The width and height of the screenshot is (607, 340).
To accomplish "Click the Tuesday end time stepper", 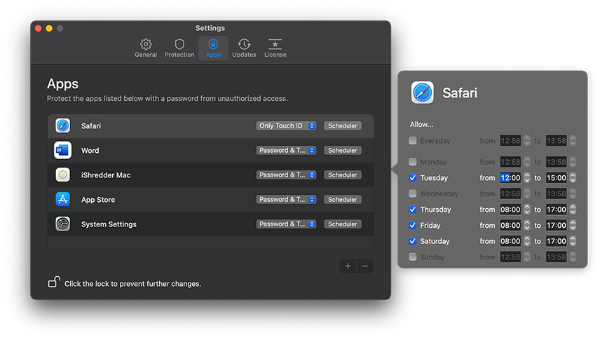I will click(x=572, y=178).
